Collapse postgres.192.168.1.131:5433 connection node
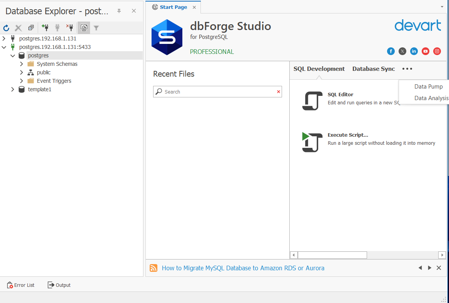The image size is (449, 303). point(4,47)
